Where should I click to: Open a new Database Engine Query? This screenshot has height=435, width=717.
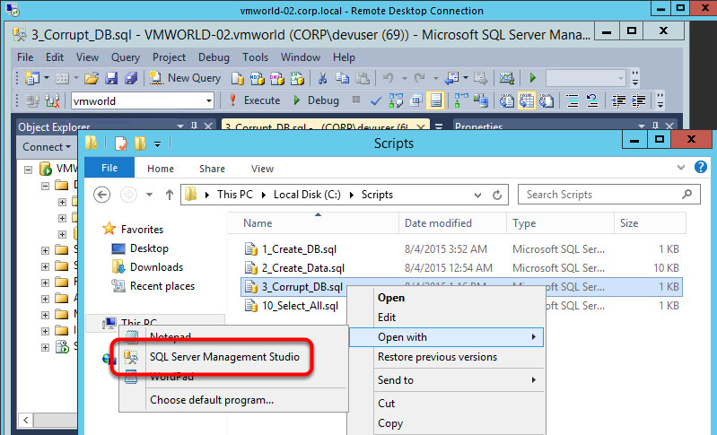[x=237, y=78]
